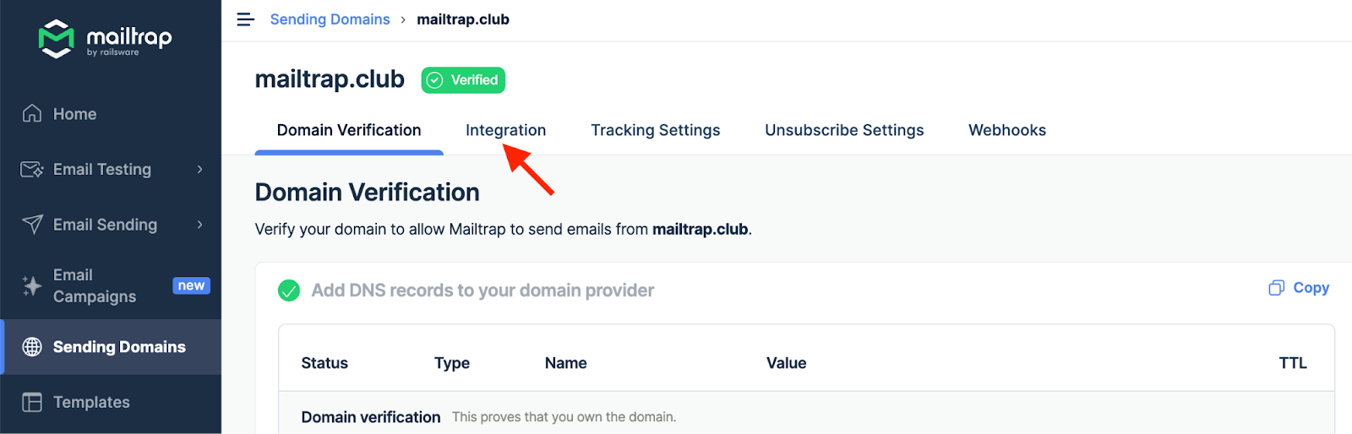Click the Email Campaigns sparkle icon

click(32, 286)
